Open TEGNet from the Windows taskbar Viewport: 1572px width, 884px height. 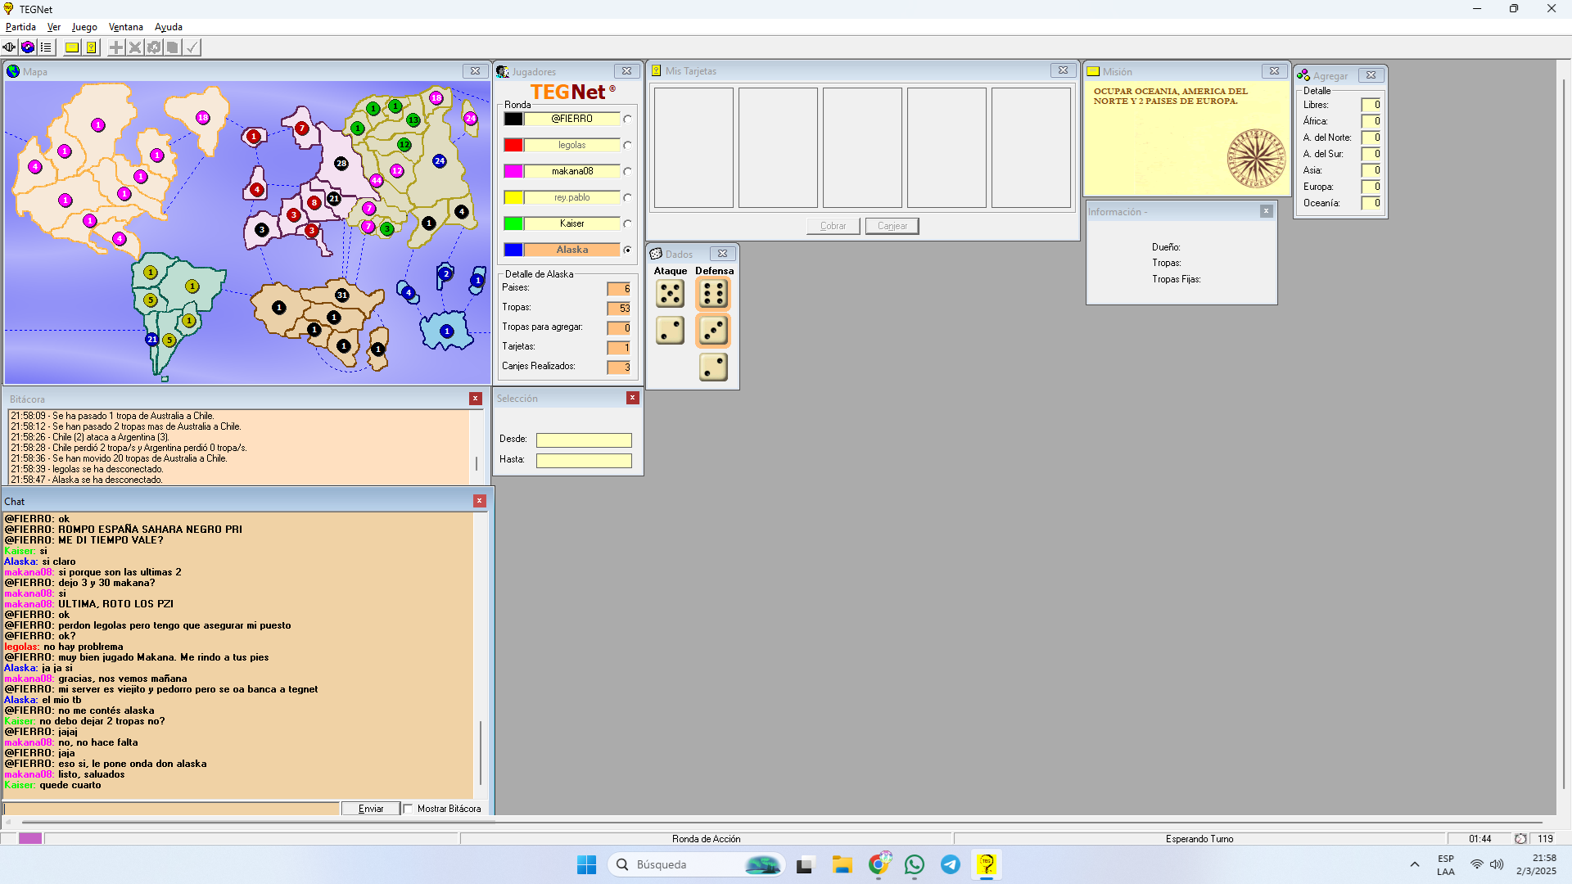[x=987, y=864]
